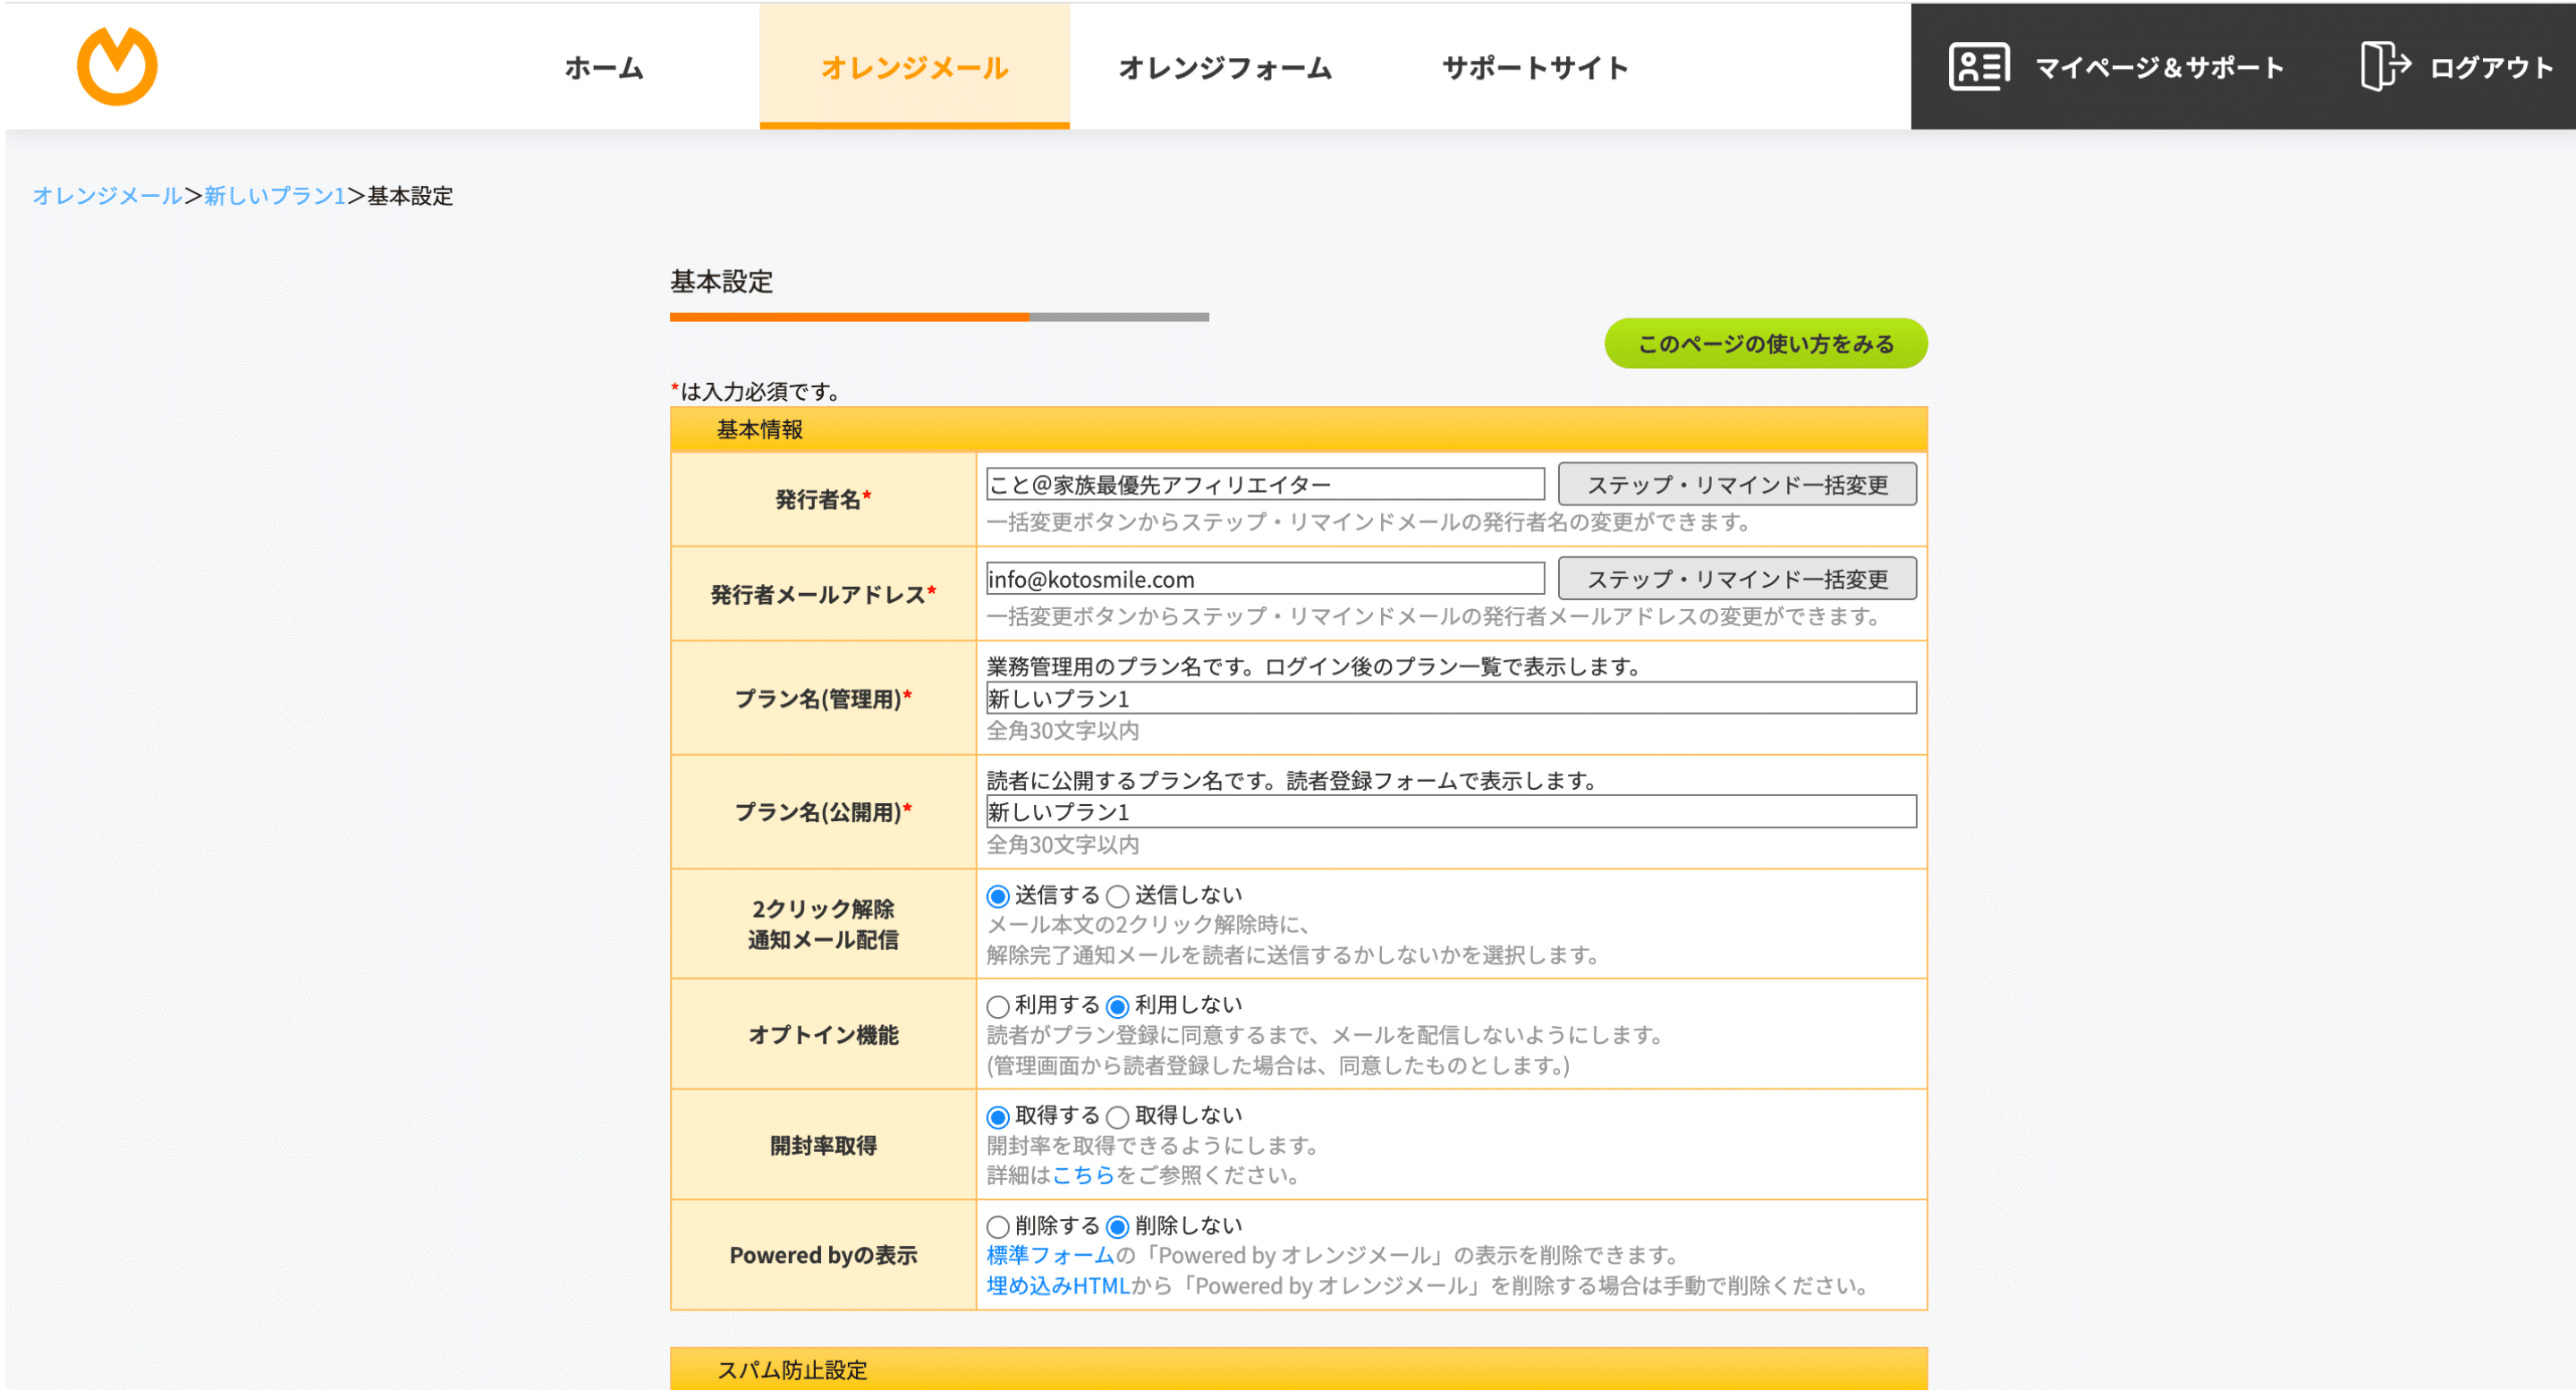Click the orange logo icon
2576x1390 pixels.
(117, 65)
